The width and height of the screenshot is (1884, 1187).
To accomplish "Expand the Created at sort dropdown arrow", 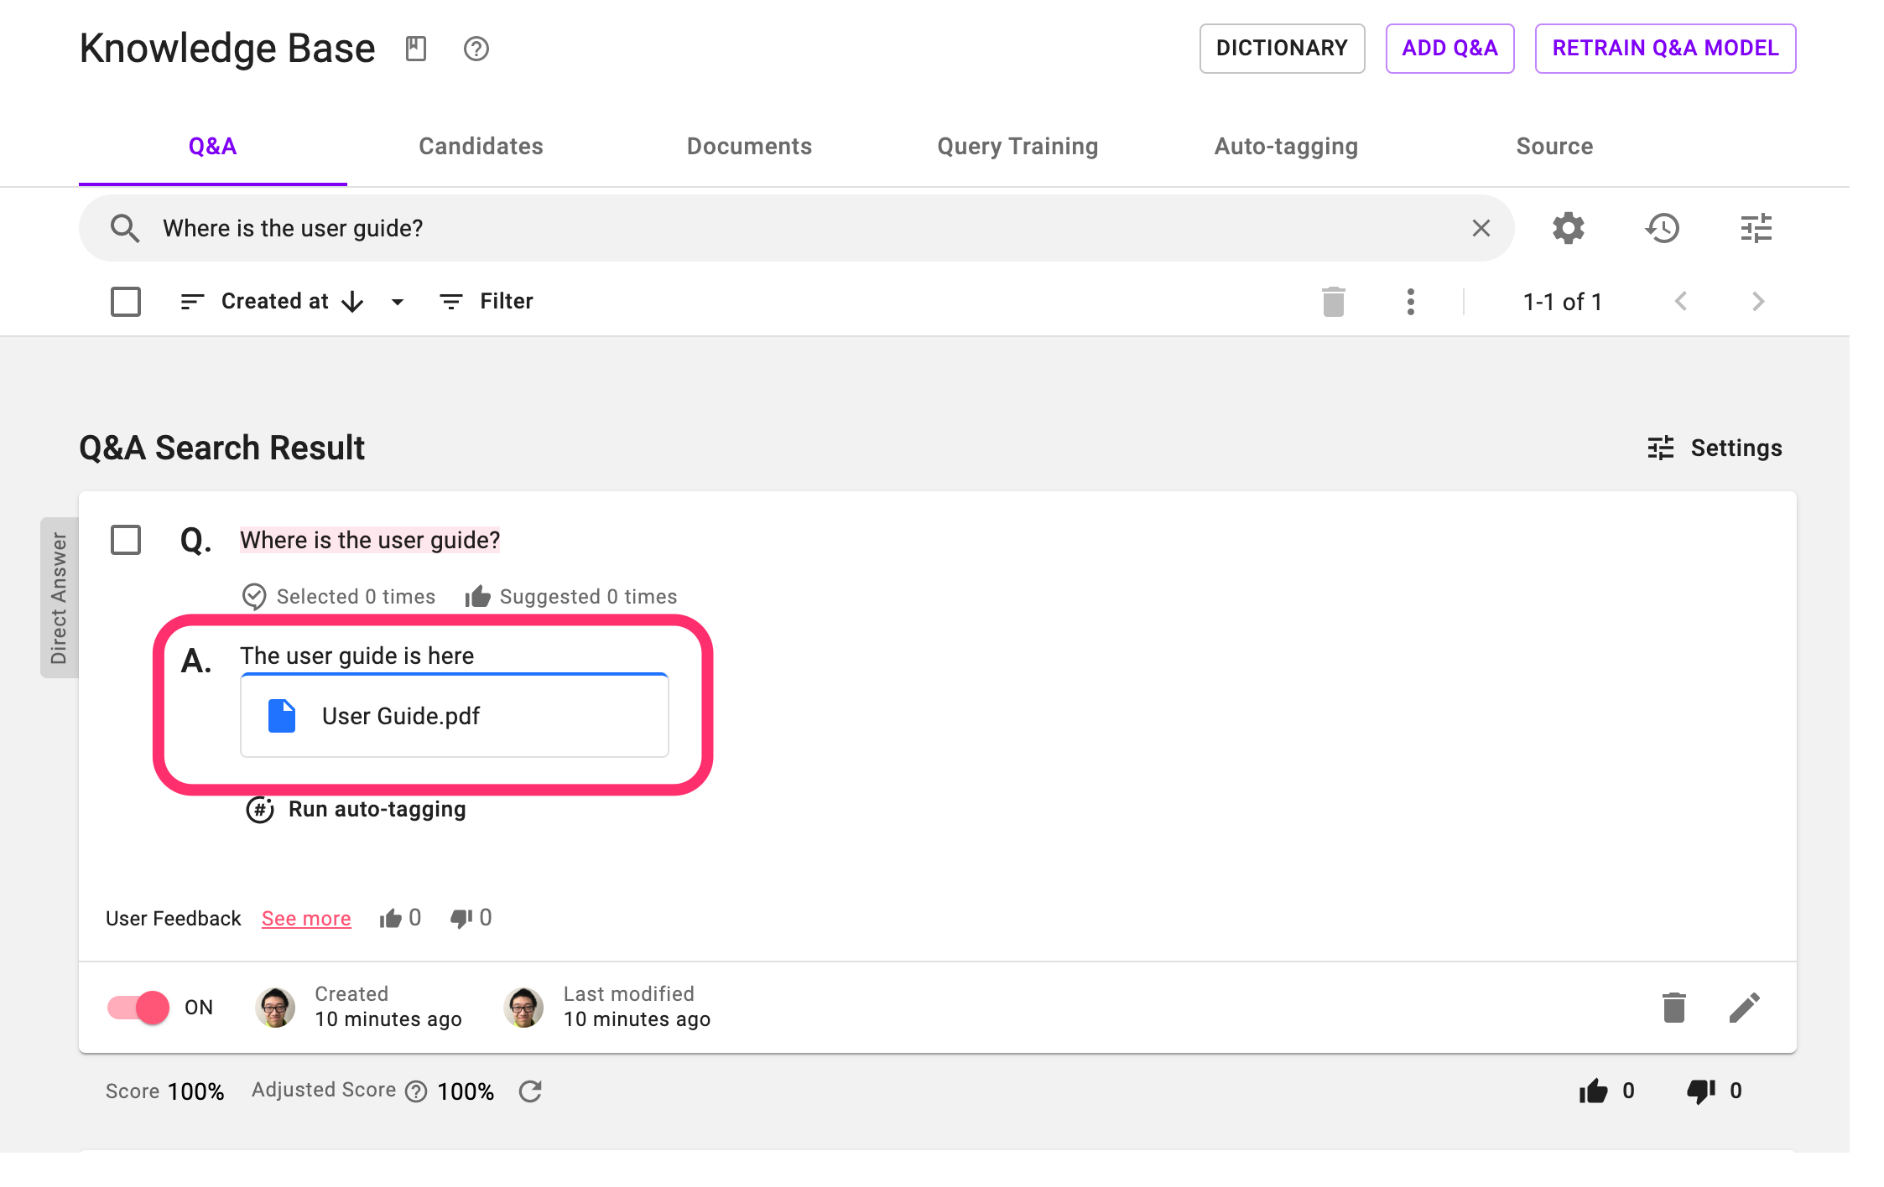I will (x=398, y=302).
